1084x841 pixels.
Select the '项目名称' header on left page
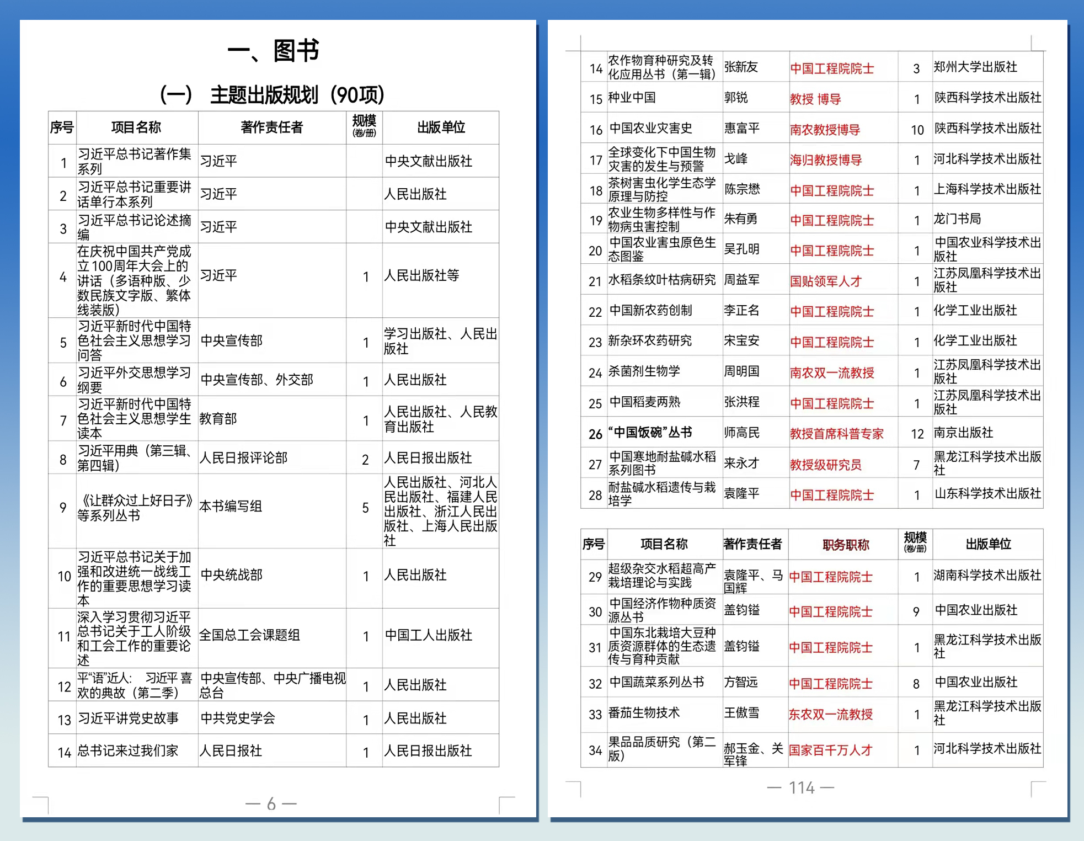[136, 127]
